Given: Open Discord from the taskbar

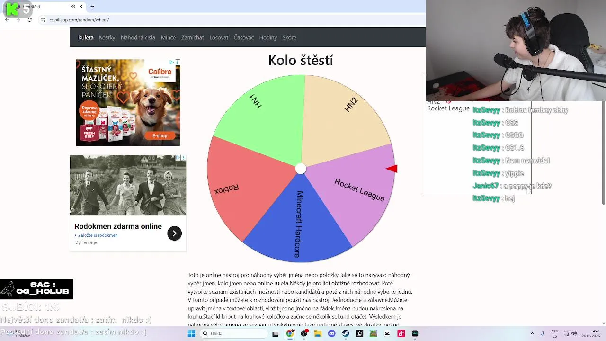Looking at the screenshot, I should (x=331, y=333).
